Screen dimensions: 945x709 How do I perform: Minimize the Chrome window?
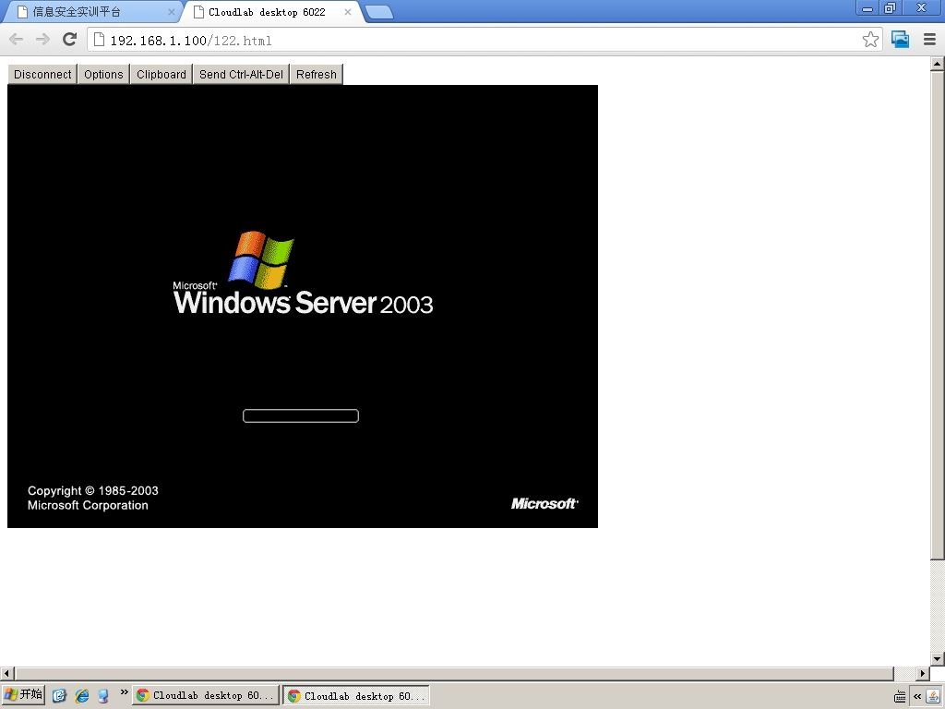click(867, 7)
